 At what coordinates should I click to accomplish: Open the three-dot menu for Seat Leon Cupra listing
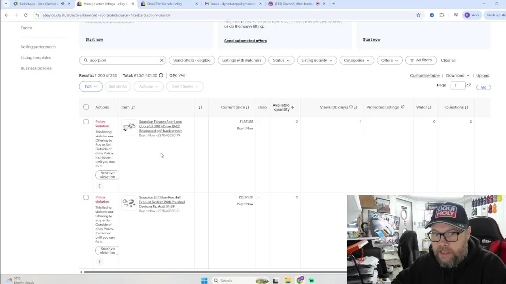(x=100, y=186)
